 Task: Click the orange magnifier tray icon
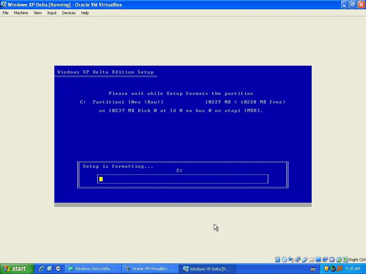340,269
